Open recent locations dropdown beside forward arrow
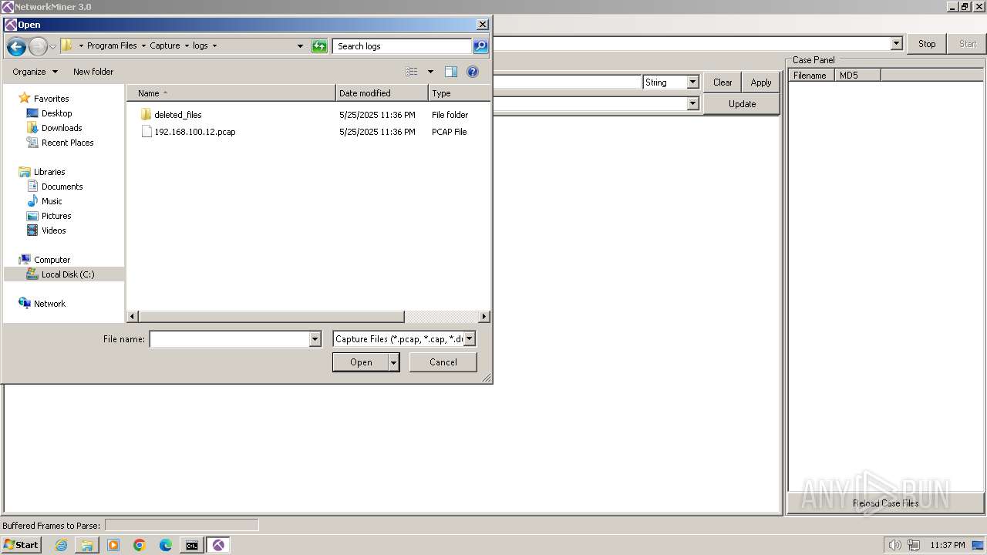987x555 pixels. (52, 46)
